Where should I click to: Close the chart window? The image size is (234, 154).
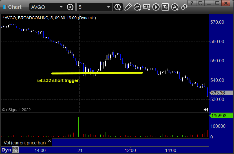[x=226, y=3]
